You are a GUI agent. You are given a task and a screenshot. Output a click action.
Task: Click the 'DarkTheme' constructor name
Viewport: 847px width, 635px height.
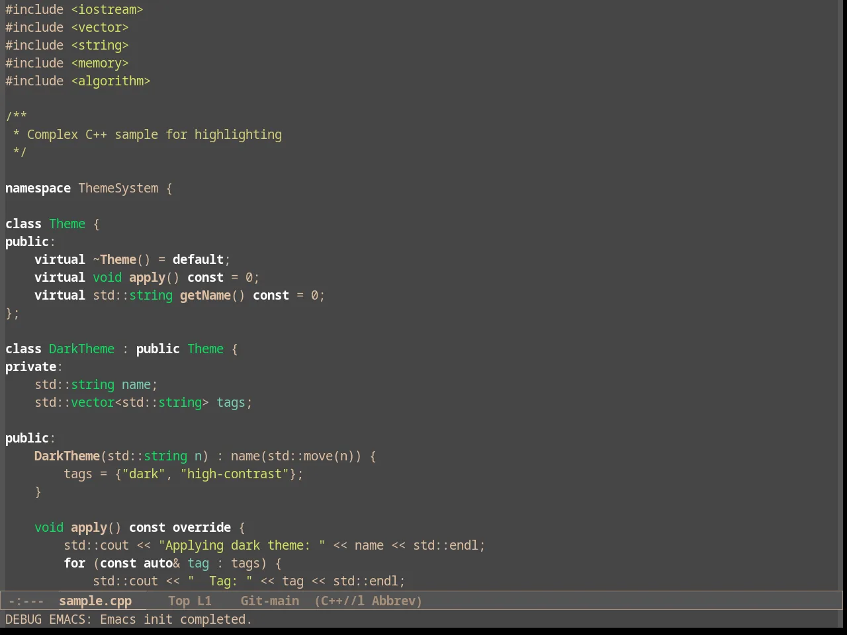(x=67, y=456)
